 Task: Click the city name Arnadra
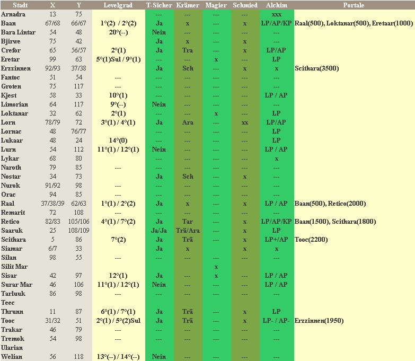coord(13,14)
